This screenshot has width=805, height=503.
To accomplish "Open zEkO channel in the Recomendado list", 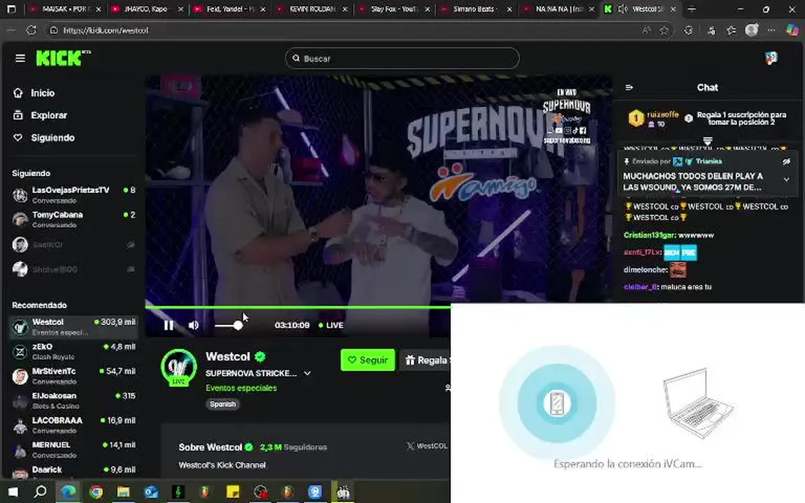I will (x=73, y=351).
